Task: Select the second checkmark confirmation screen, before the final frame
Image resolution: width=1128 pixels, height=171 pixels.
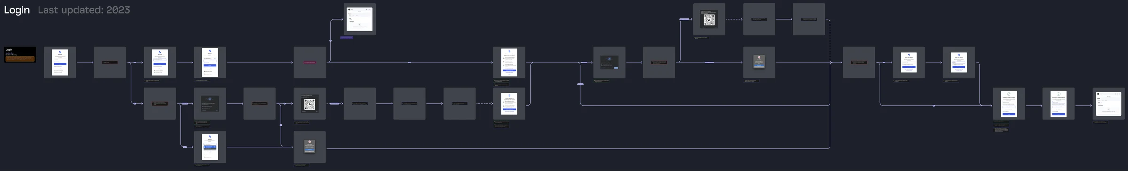Action: click(1058, 104)
